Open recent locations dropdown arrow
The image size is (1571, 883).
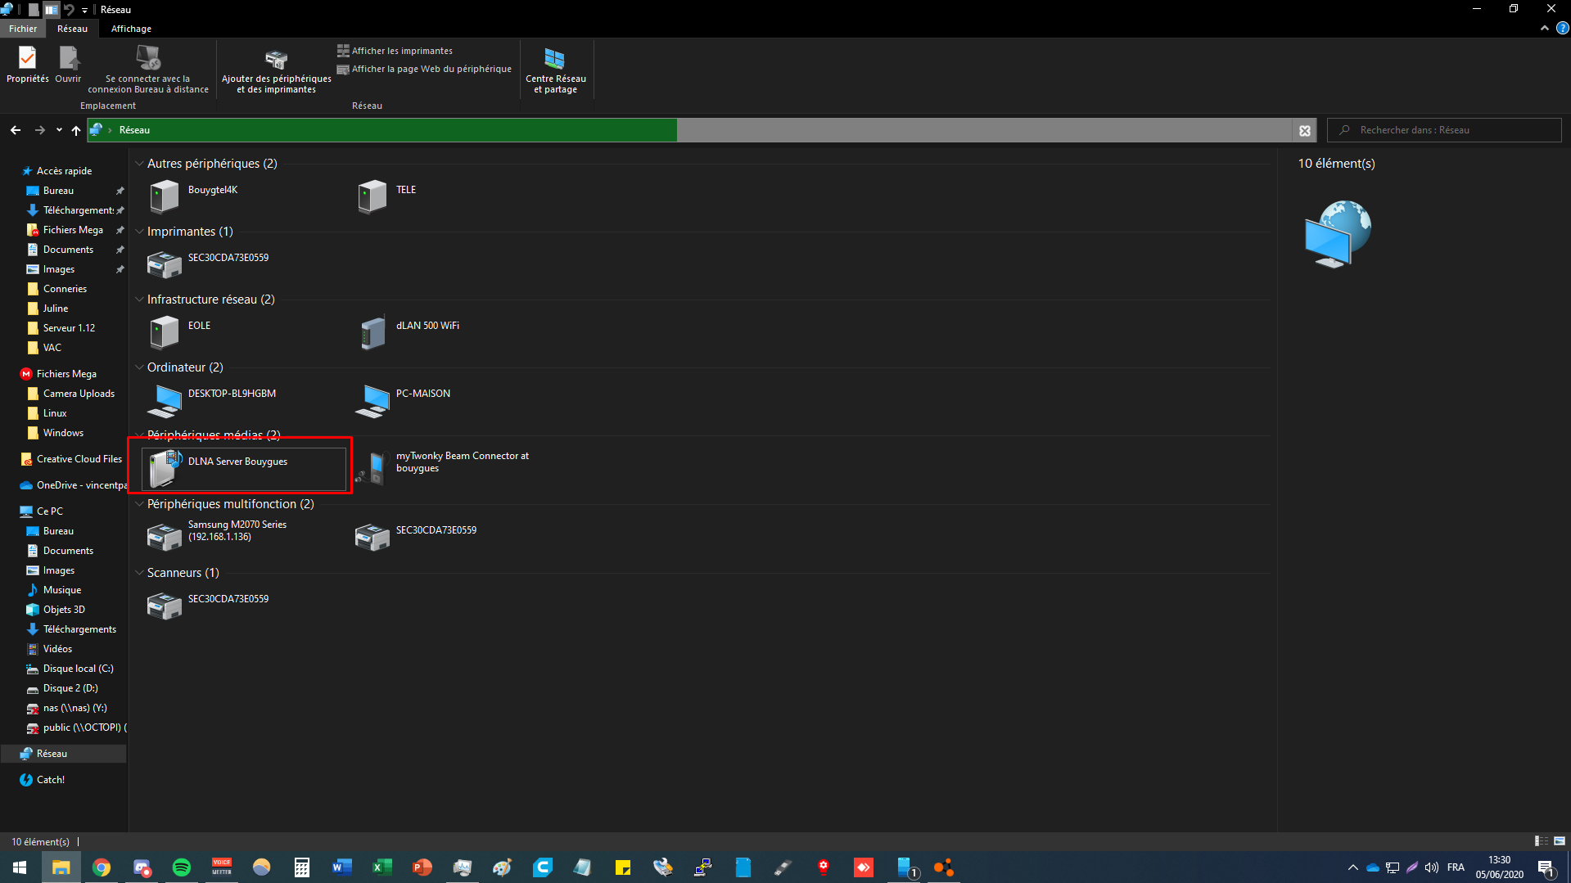[59, 130]
